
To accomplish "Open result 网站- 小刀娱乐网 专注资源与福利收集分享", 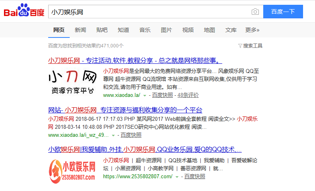I will pos(125,110).
